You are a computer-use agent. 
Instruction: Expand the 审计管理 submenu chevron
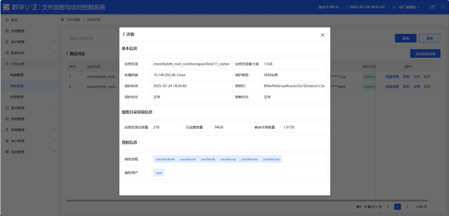pyautogui.click(x=54, y=140)
